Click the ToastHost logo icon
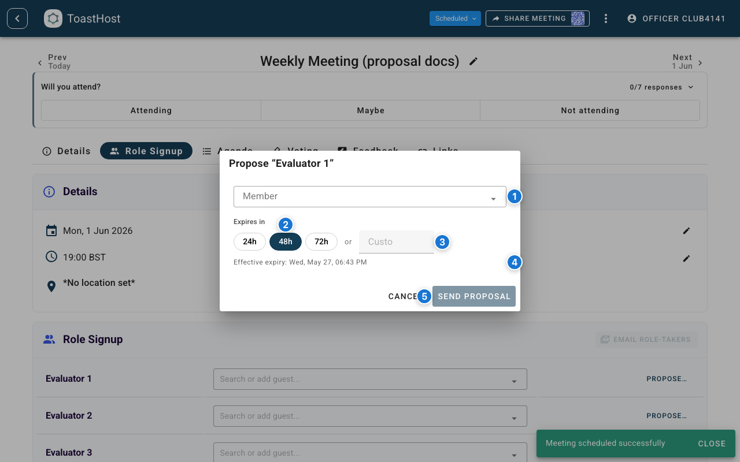This screenshot has width=740, height=462. [x=53, y=18]
